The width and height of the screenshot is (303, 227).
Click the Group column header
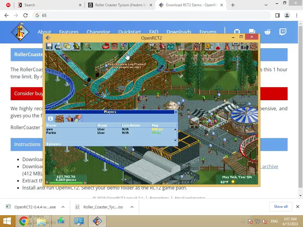[109, 125]
